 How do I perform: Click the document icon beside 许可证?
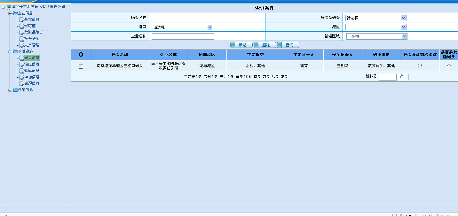[x=22, y=26]
